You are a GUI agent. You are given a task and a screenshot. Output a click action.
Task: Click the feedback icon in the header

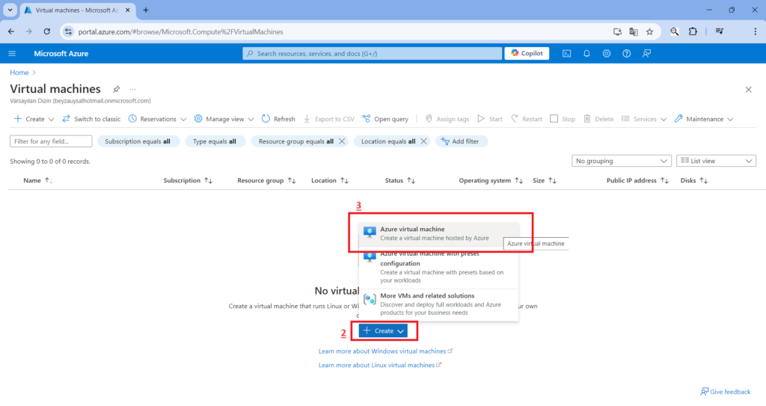pyautogui.click(x=647, y=54)
